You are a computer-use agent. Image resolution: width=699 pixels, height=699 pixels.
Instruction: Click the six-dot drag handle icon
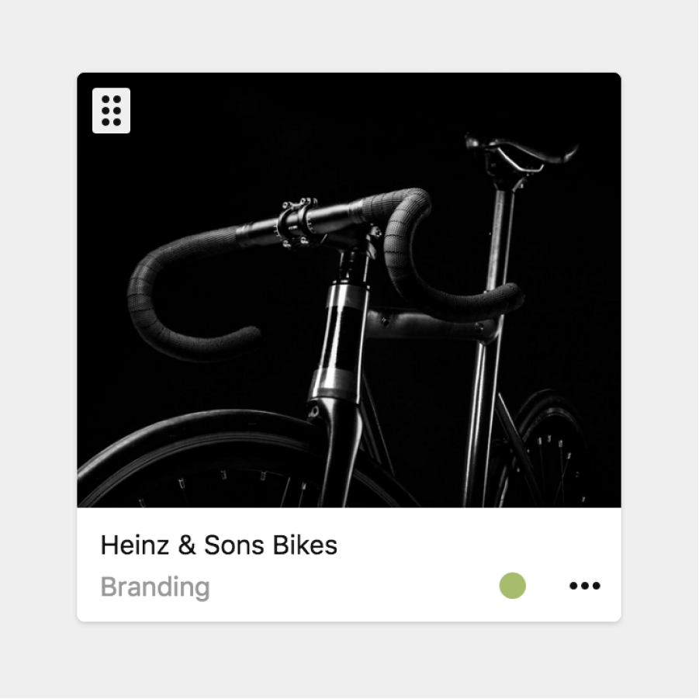tap(111, 110)
